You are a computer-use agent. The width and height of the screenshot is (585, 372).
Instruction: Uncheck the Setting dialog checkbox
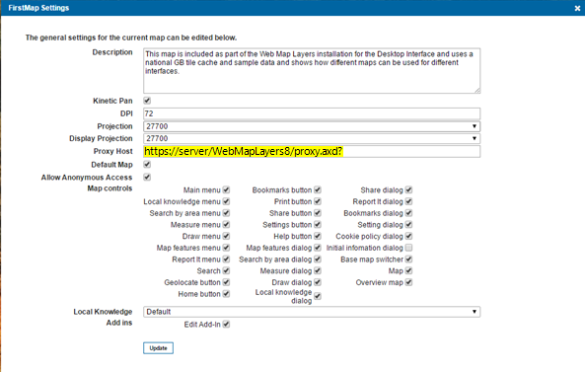(408, 225)
